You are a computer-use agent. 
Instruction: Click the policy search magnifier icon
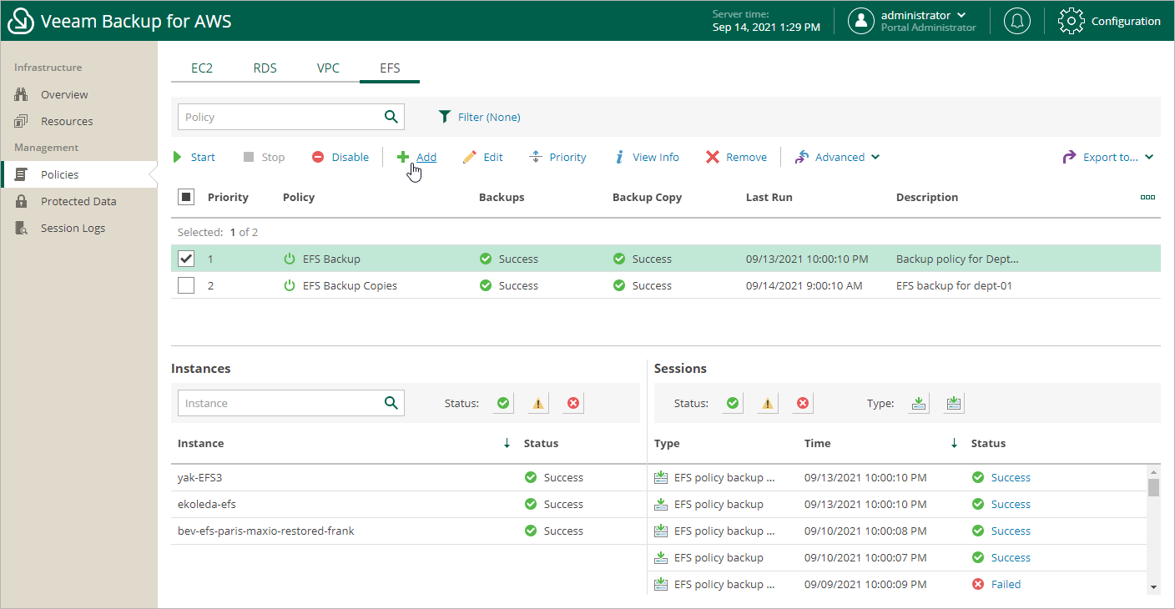click(x=391, y=117)
